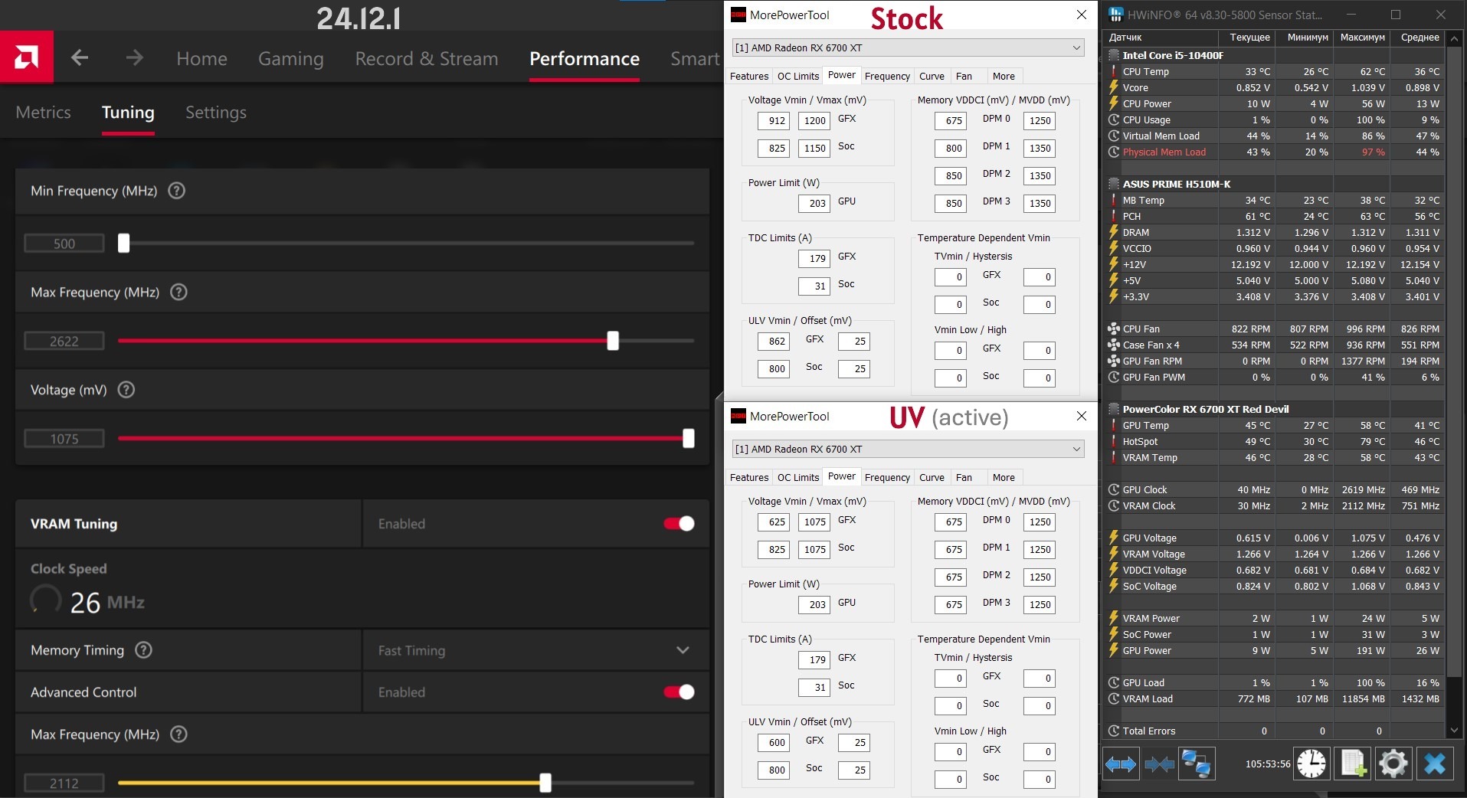Switch to the Metrics sub-tab
1467x798 pixels.
click(x=43, y=113)
